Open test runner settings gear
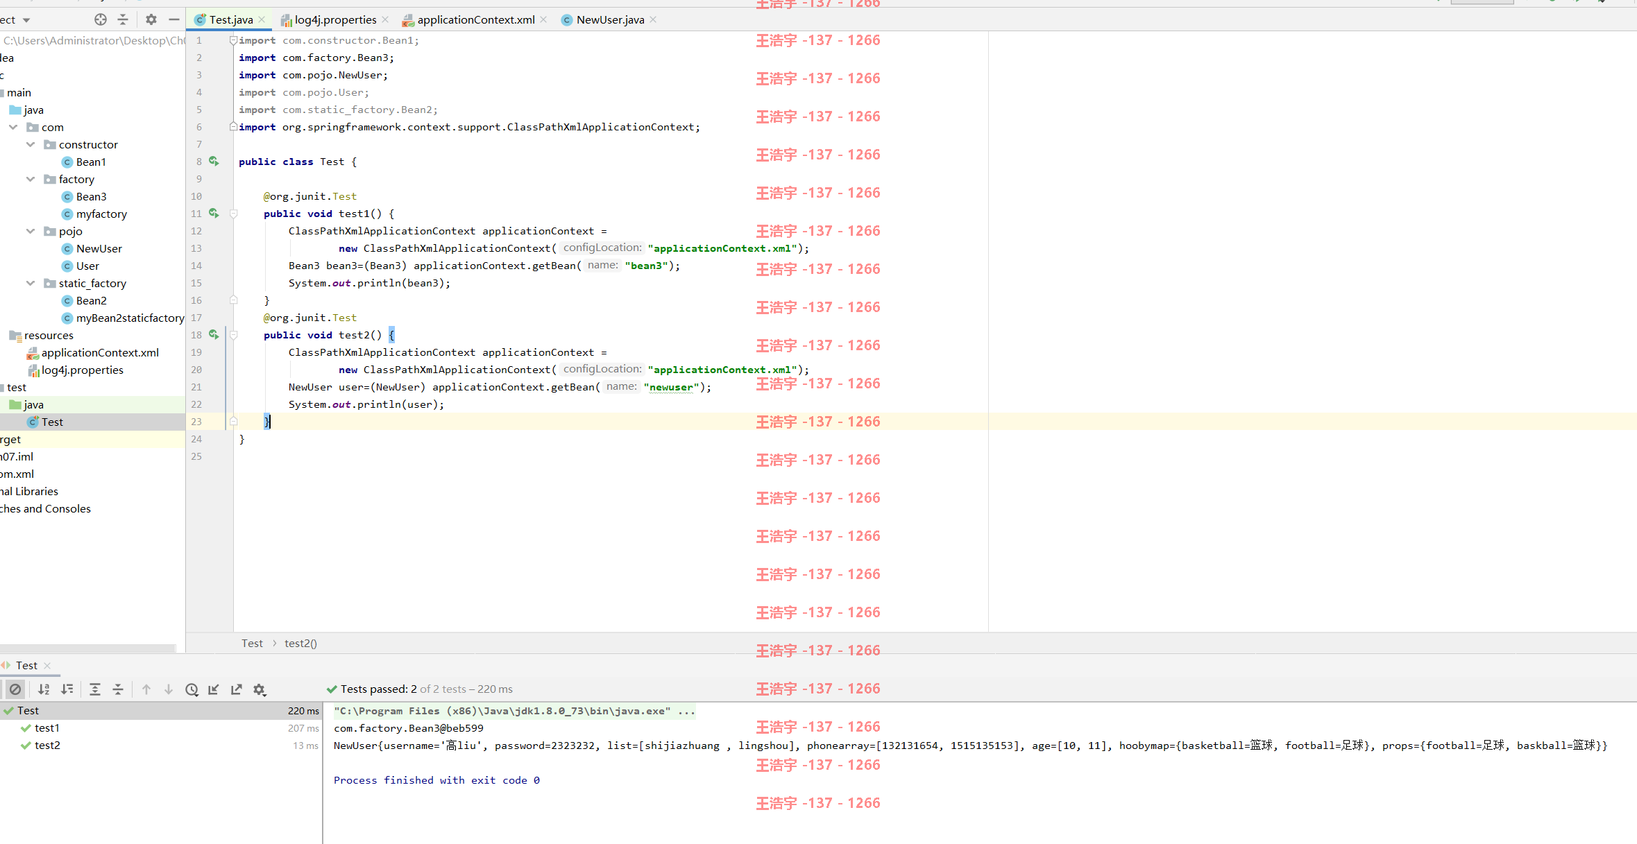 [x=260, y=689]
